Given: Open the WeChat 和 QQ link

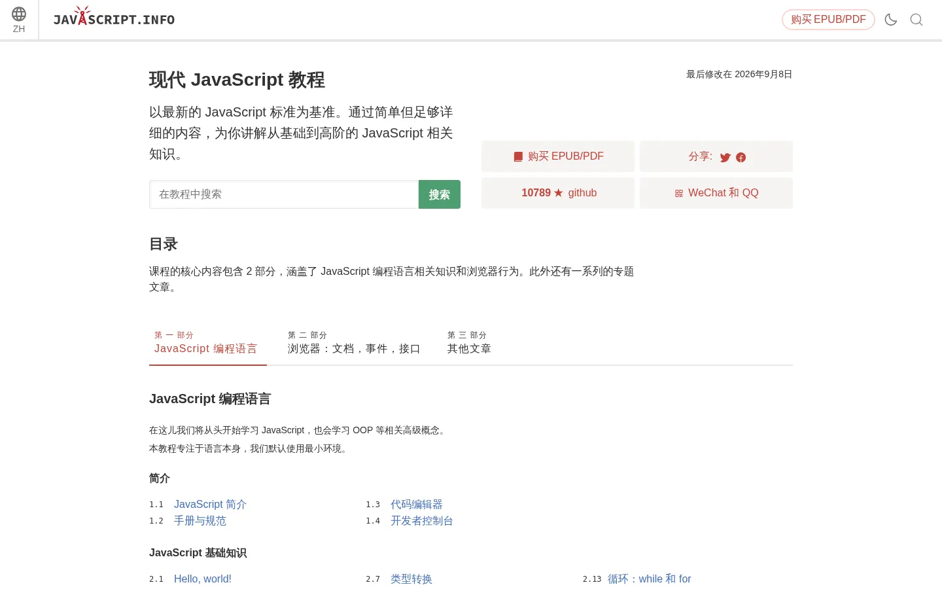Looking at the screenshot, I should tap(716, 193).
